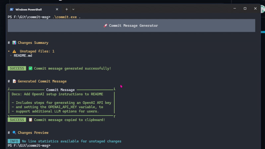Click the memo icon beside Generated Commit Message
This screenshot has width=265, height=149.
tap(14, 81)
